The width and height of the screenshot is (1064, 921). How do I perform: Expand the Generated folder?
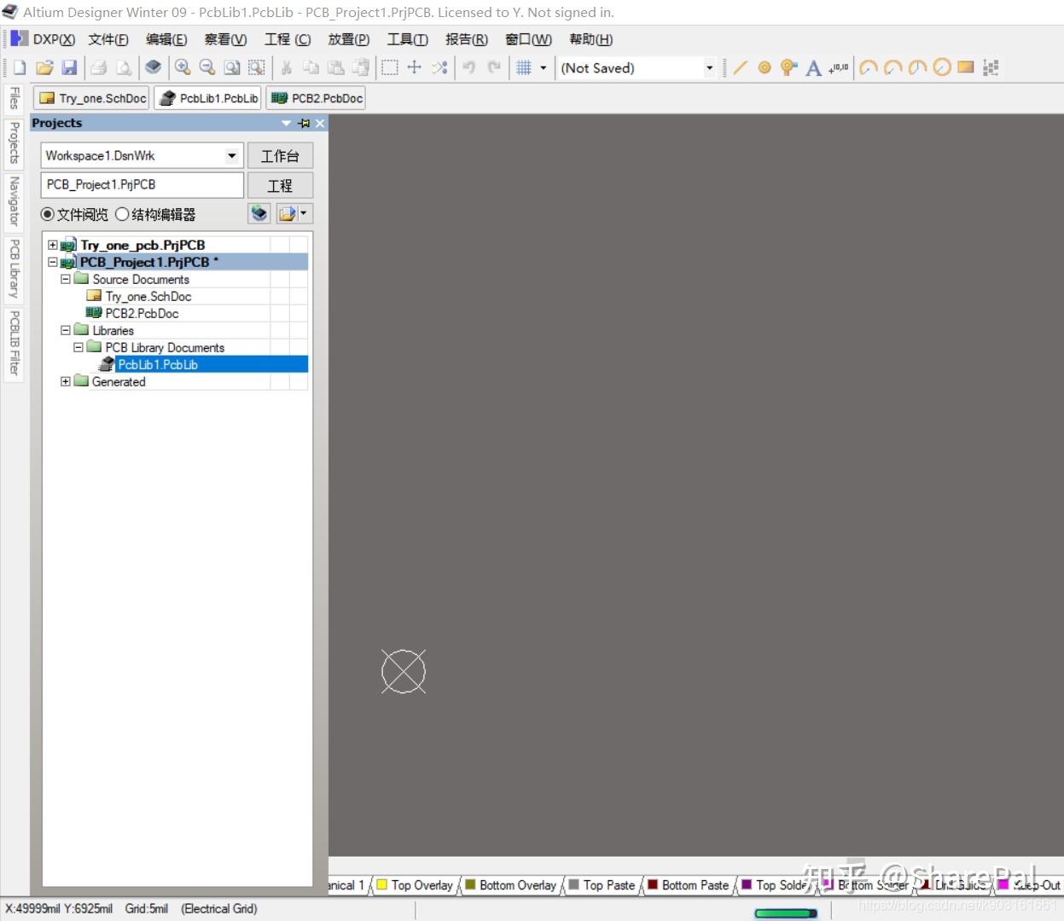click(x=66, y=381)
